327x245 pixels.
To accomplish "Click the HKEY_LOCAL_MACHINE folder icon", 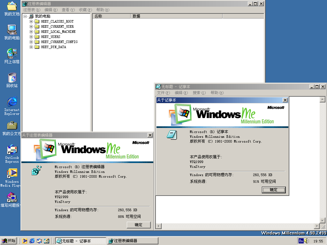I will (37, 32).
